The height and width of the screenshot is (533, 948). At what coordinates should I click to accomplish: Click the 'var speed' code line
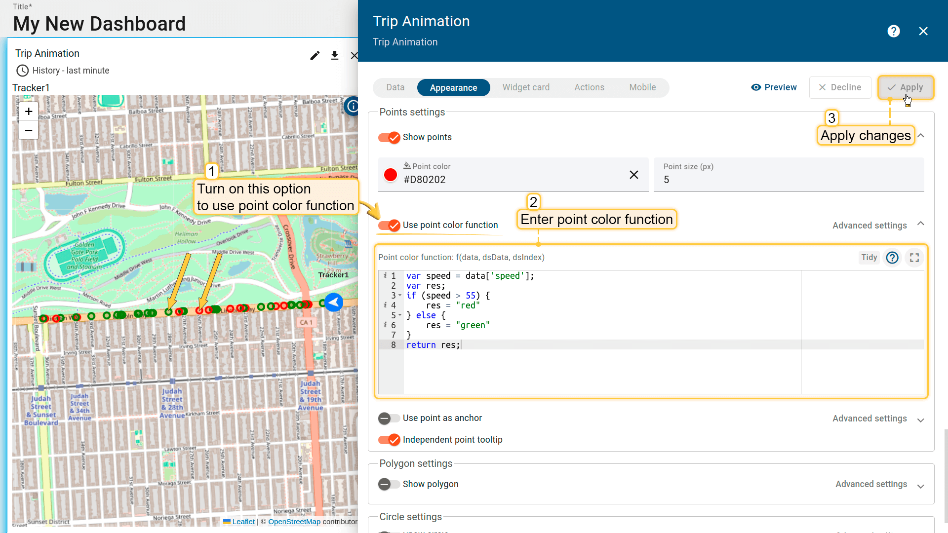coord(470,276)
